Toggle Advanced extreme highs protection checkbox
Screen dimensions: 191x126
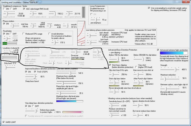click(x=158, y=50)
